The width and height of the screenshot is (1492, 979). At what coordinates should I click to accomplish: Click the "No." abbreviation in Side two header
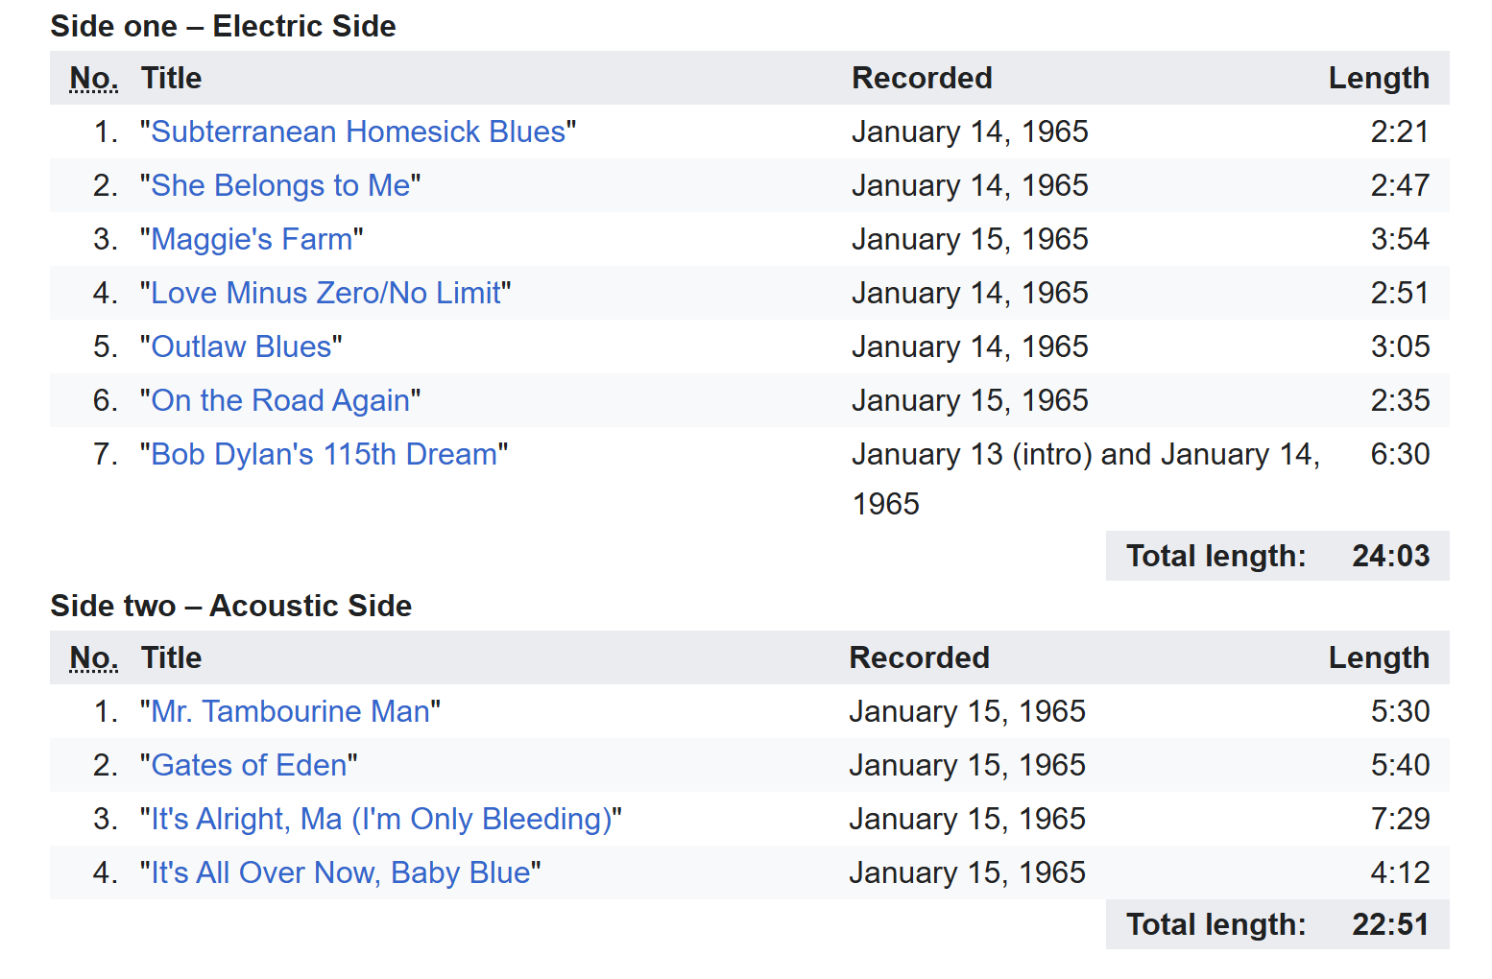94,657
